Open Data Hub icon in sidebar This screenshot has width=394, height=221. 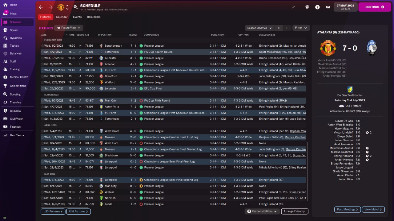5,53
